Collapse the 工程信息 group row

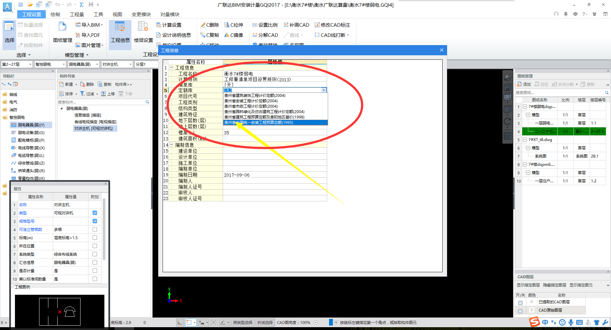(172, 68)
